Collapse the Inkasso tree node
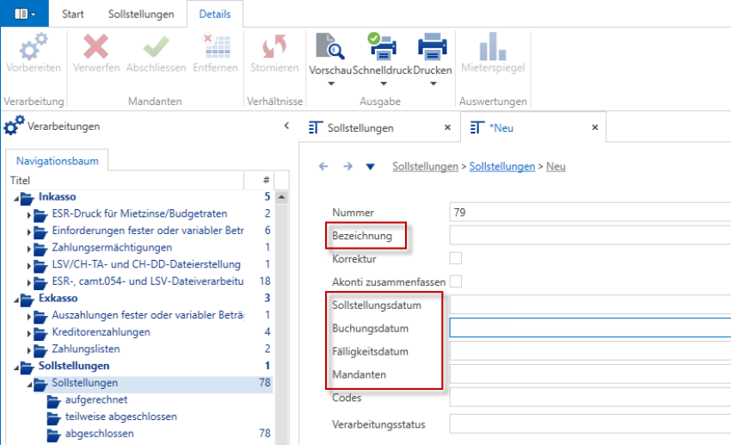Viewport: 731px width, 445px height. (x=15, y=199)
